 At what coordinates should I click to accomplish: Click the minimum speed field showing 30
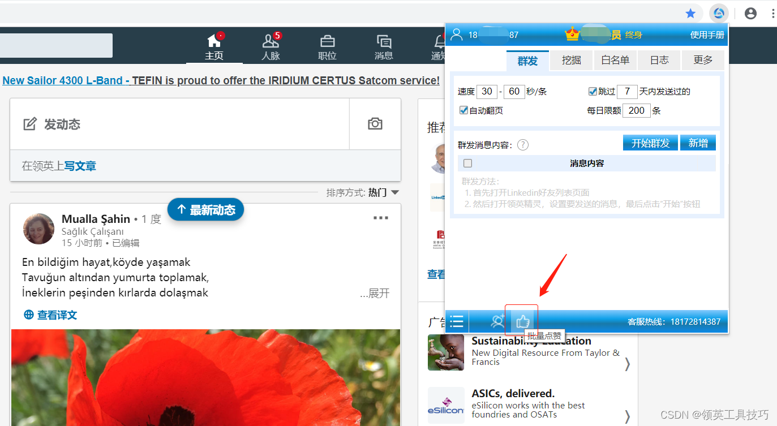click(487, 91)
